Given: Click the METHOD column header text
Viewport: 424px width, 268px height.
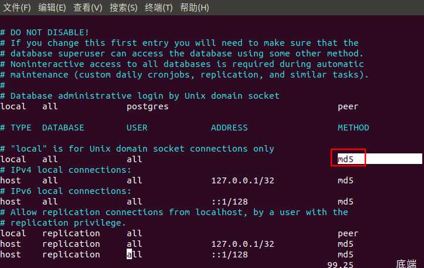Looking at the screenshot, I should 353,128.
